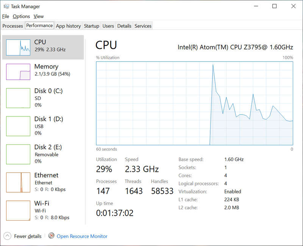Open the Options menu

21,16
